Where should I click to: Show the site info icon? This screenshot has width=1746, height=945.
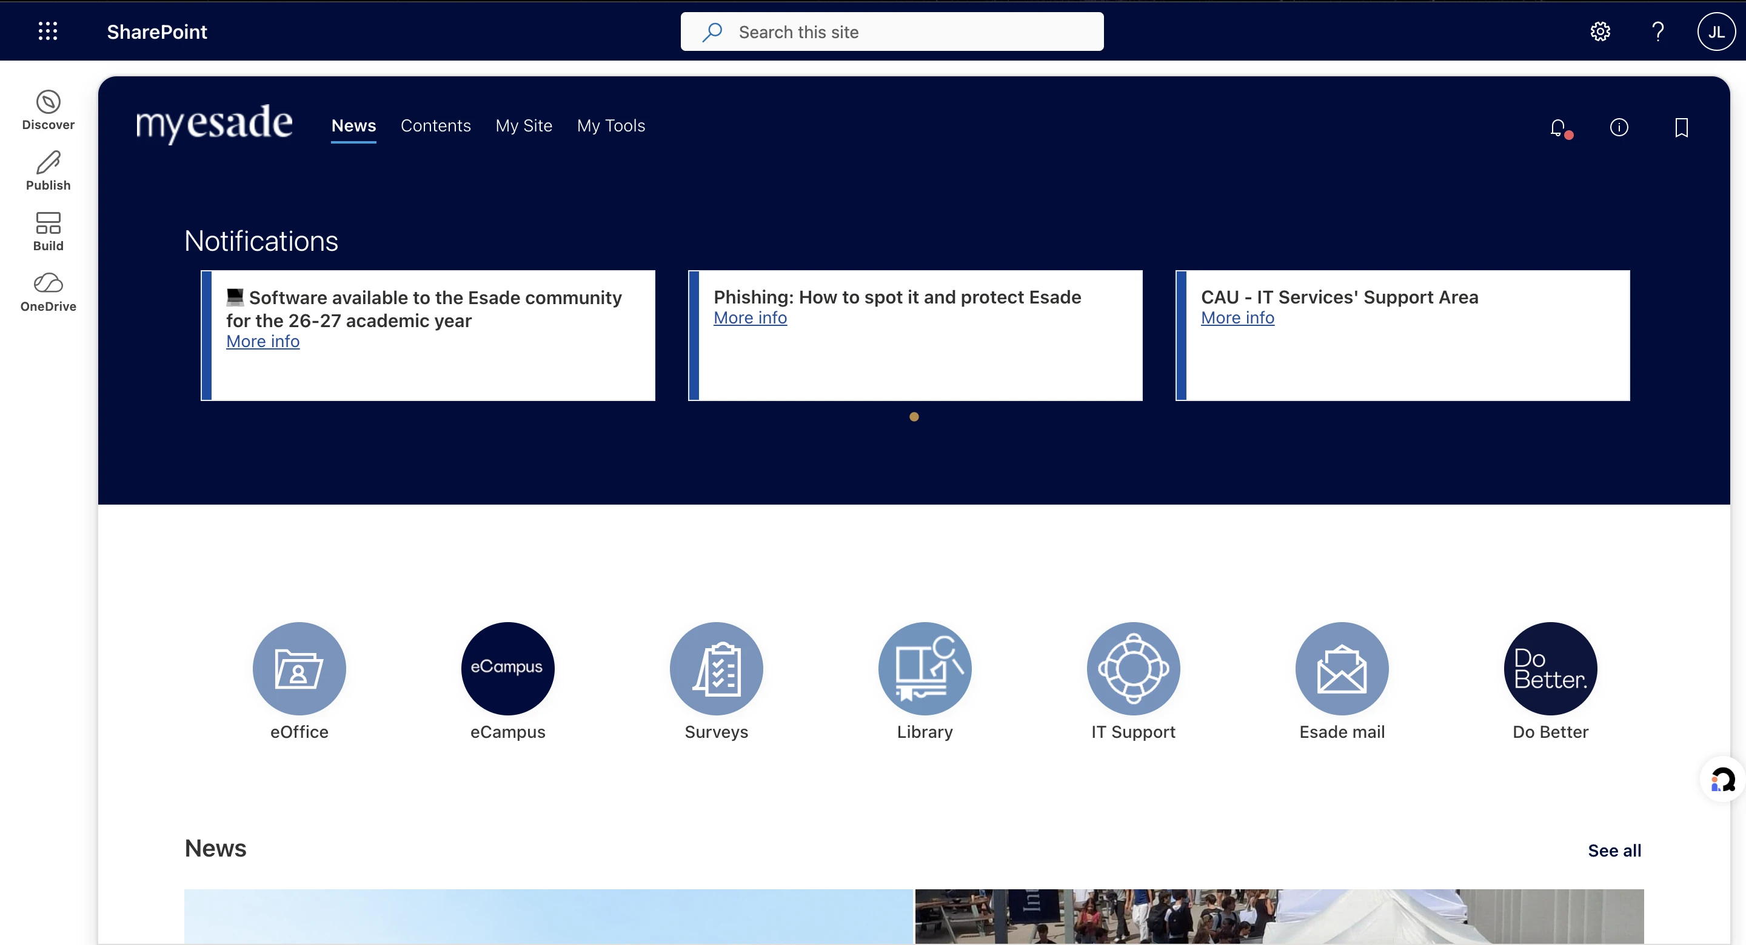(x=1619, y=127)
